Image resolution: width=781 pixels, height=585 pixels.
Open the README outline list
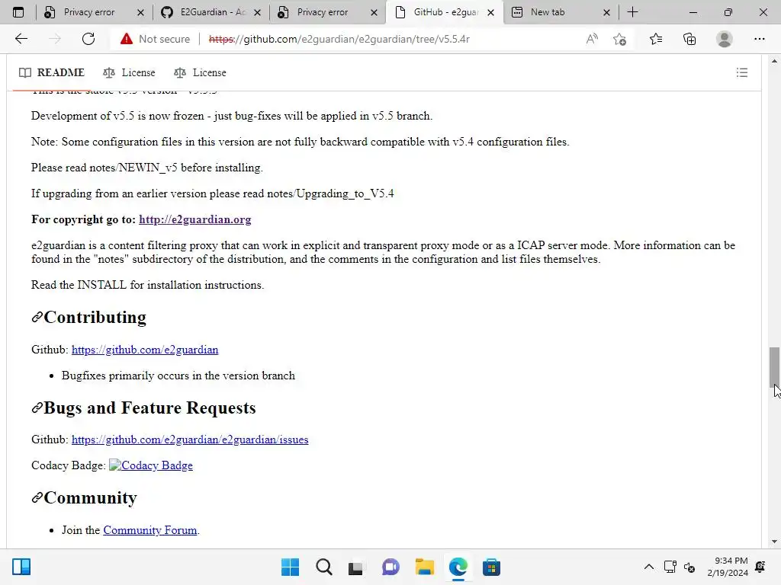(741, 72)
